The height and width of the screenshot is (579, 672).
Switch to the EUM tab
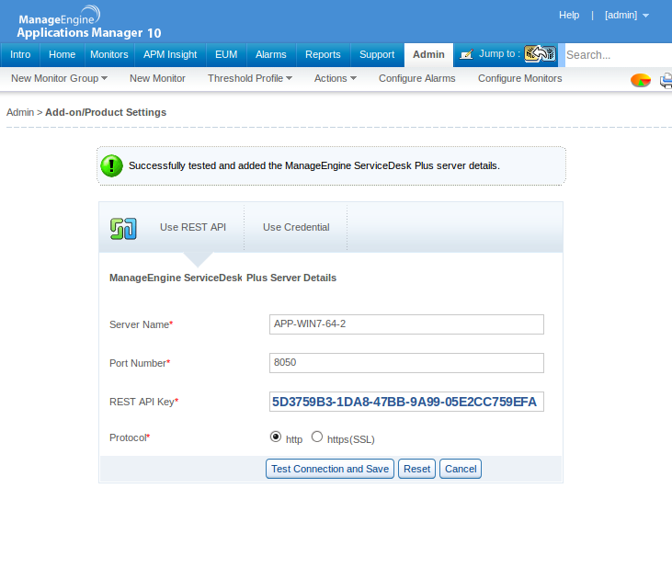click(226, 55)
